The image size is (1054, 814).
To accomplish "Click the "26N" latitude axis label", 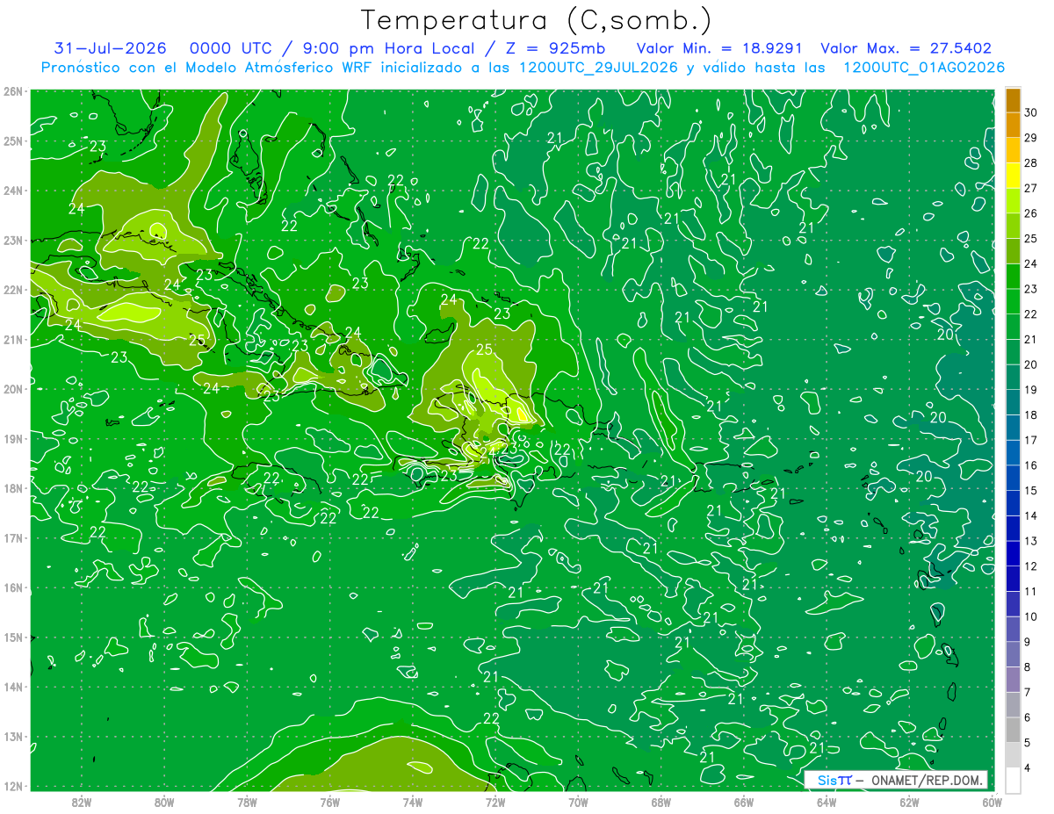I will [12, 91].
